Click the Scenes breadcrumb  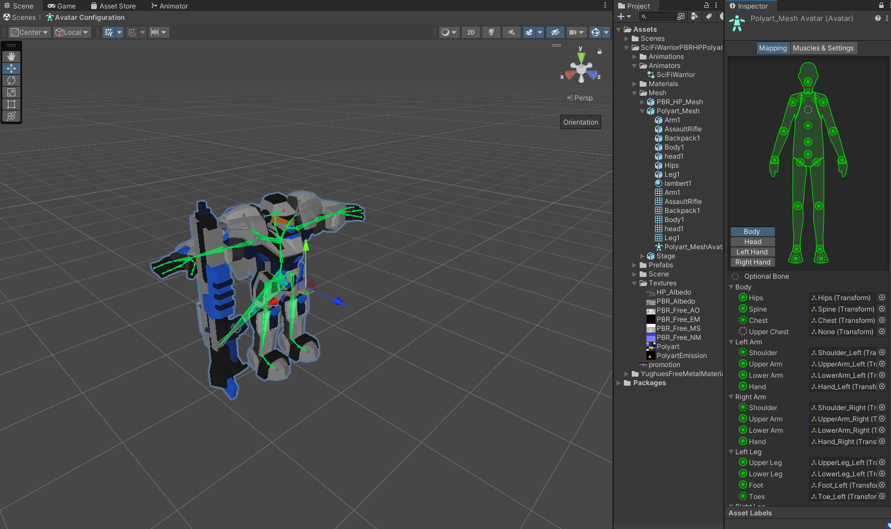click(19, 18)
